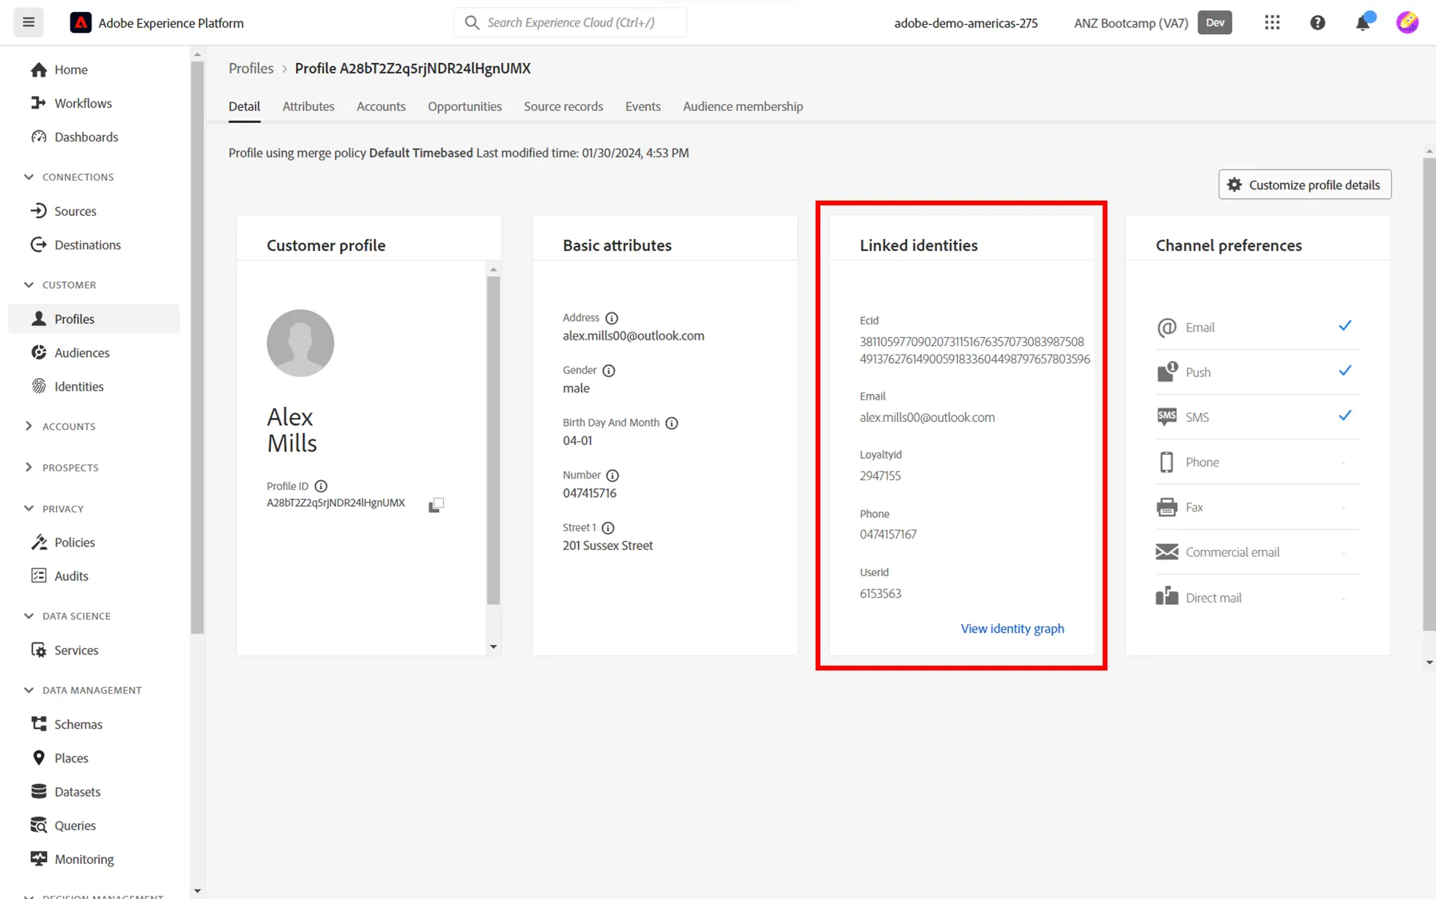The width and height of the screenshot is (1436, 899).
Task: Click the Dev sandbox badge
Action: point(1215,22)
